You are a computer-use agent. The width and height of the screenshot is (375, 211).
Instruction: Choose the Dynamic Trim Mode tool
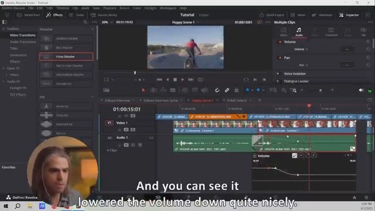point(163,90)
